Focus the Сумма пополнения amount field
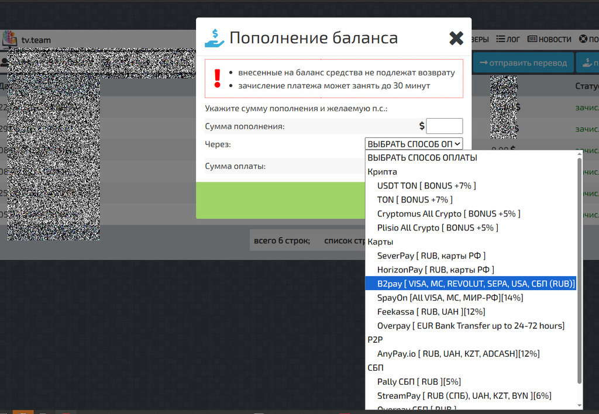 pos(444,126)
